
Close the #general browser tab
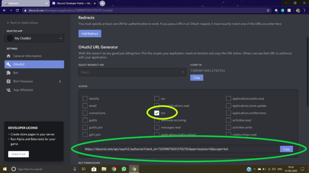point(46,3)
